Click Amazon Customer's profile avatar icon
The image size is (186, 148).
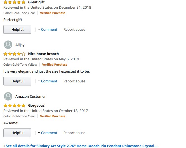point(8,96)
